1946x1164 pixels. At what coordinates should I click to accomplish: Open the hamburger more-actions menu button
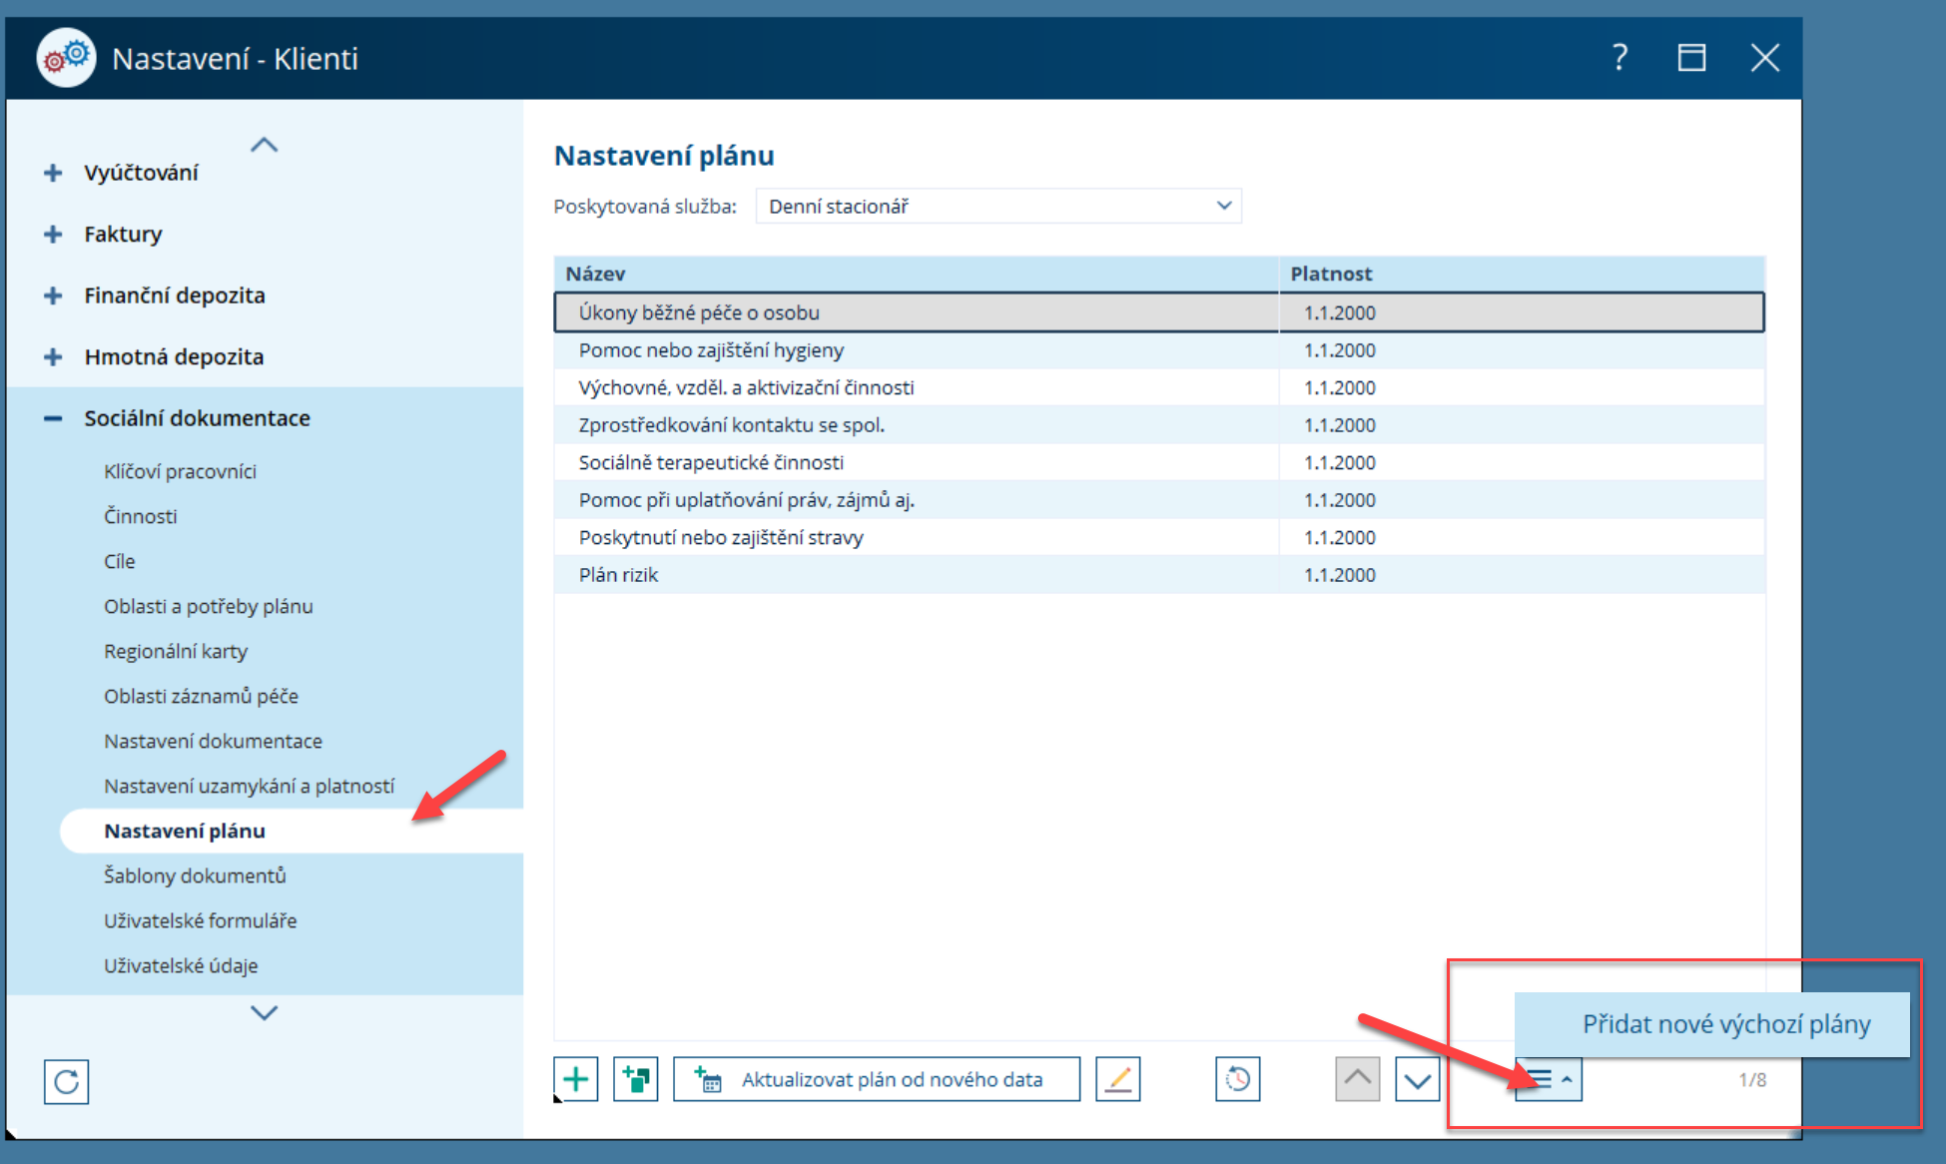(x=1549, y=1079)
